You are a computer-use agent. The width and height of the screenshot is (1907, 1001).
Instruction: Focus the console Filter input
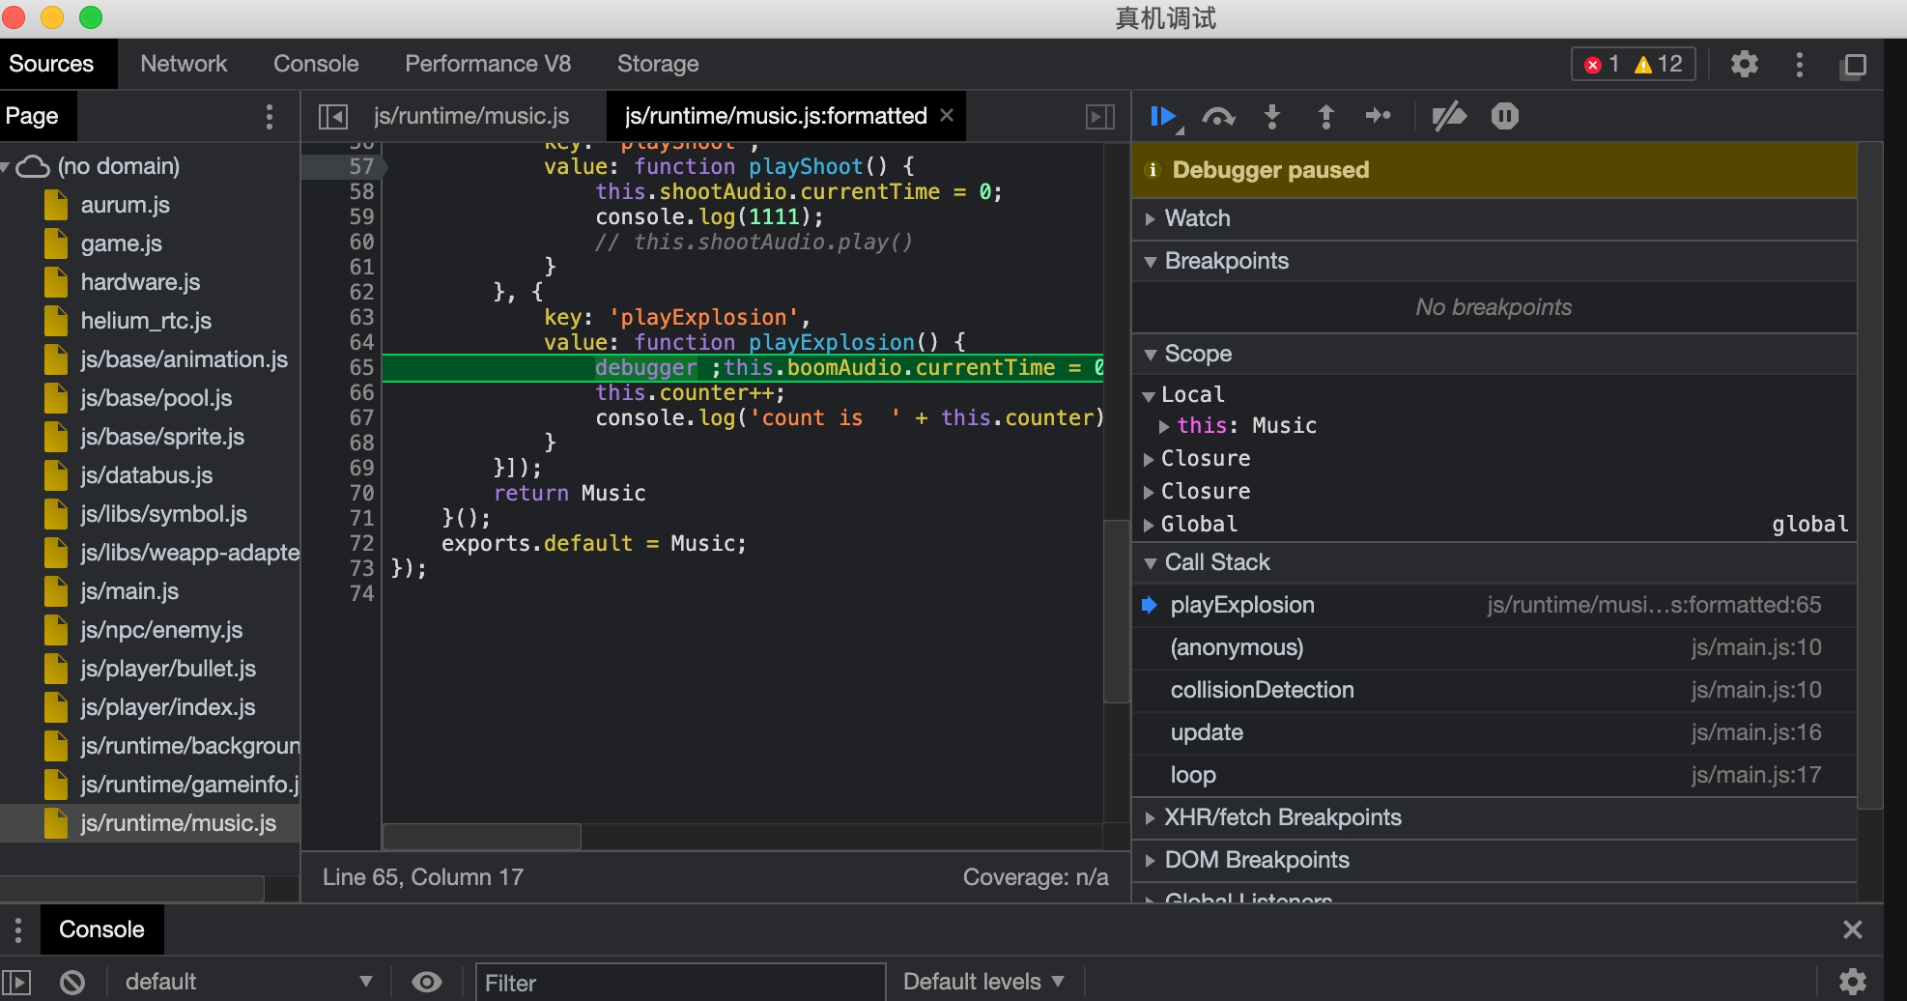[679, 983]
